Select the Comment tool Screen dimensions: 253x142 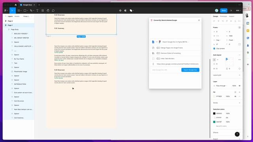point(53,11)
